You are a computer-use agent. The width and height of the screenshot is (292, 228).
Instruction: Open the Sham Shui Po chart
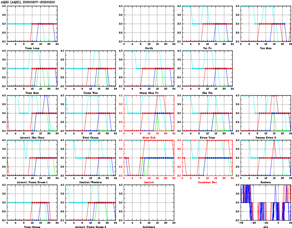[149, 68]
